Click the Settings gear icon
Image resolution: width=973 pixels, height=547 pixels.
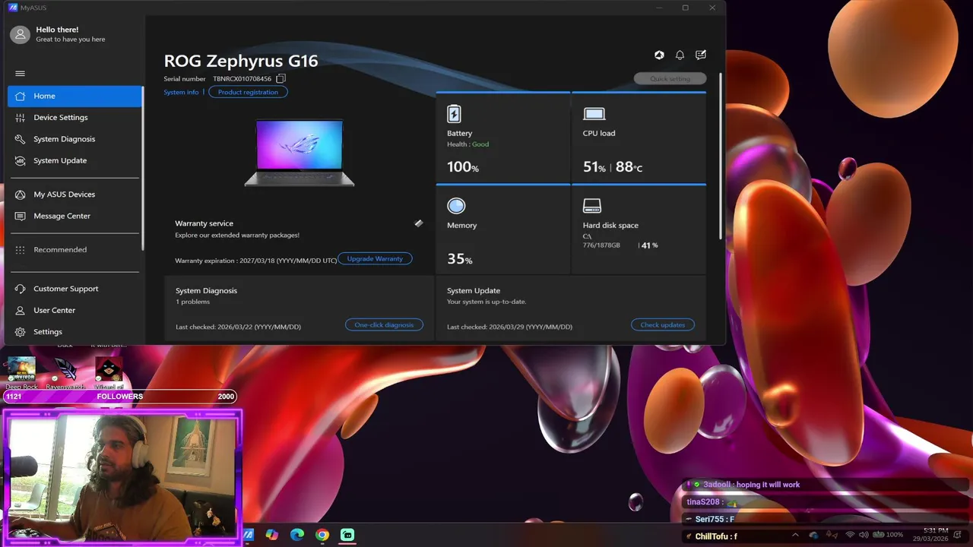[x=20, y=332]
